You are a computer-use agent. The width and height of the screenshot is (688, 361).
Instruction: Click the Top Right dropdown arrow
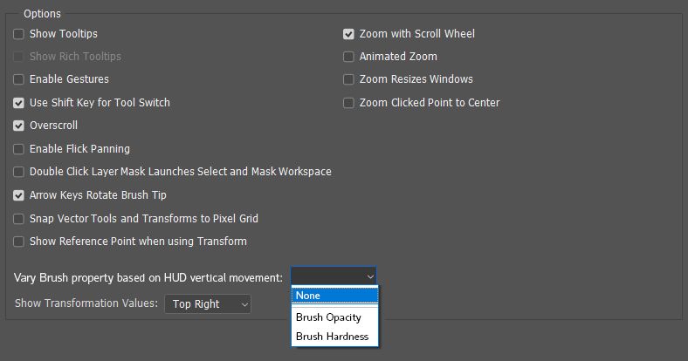coord(244,304)
